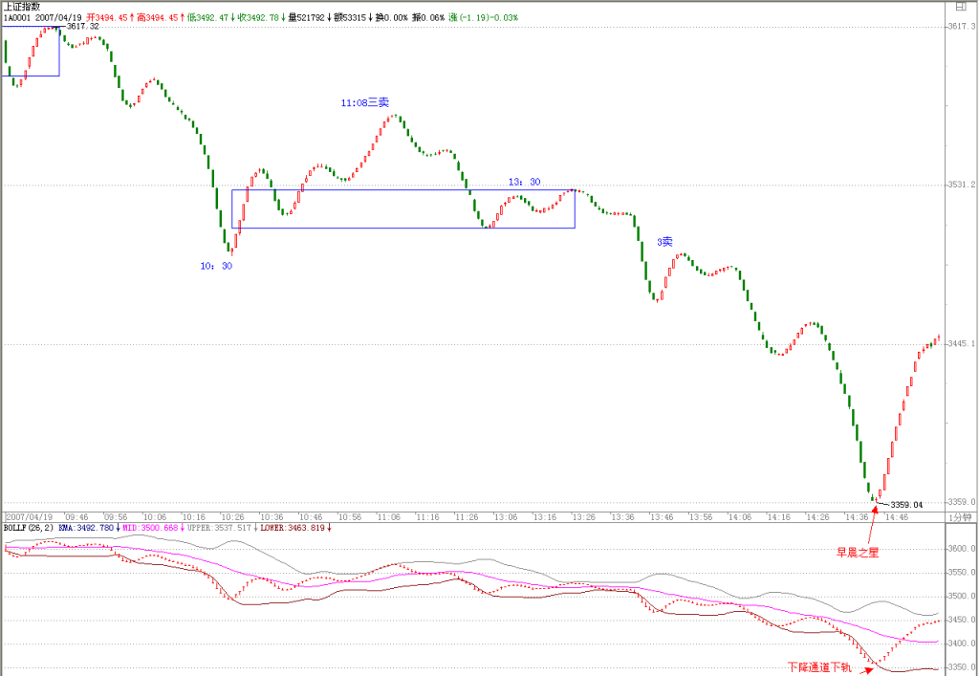Click the 1分钟 period label

[x=960, y=517]
